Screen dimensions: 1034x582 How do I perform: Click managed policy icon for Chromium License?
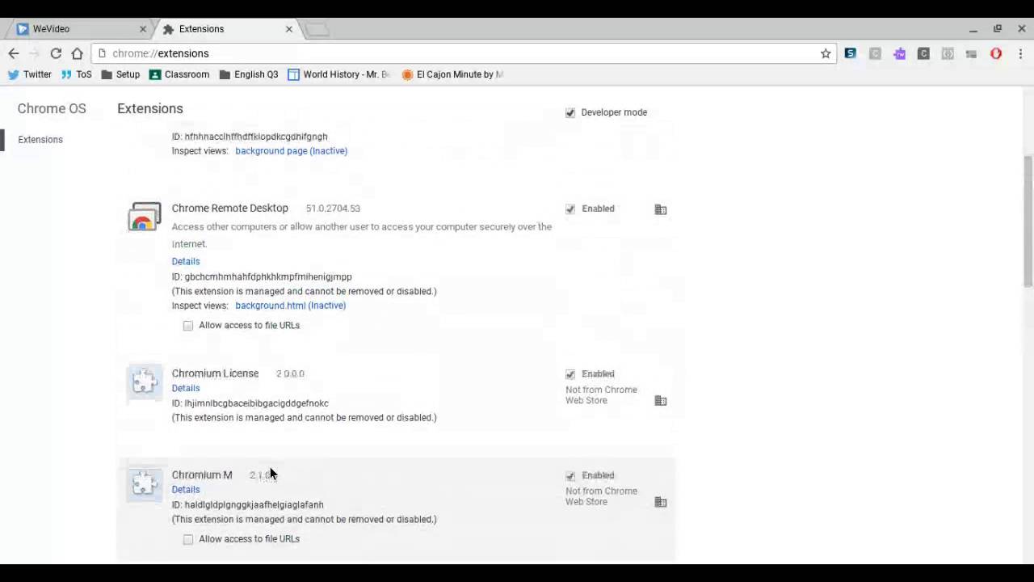pos(661,401)
